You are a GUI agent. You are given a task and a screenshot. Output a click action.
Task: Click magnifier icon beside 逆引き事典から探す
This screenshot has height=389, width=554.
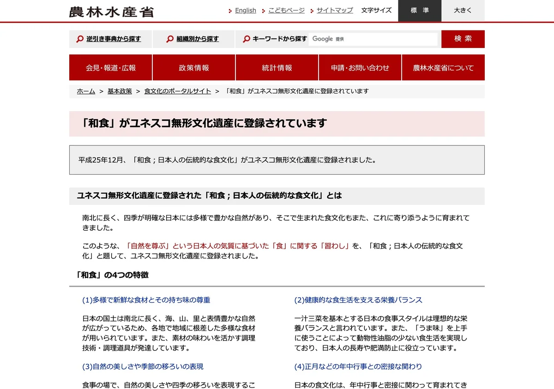(x=80, y=39)
